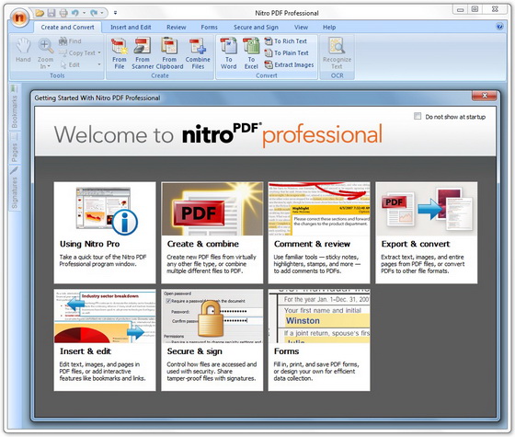
Task: Click the Nitro application orb button
Action: pyautogui.click(x=19, y=17)
